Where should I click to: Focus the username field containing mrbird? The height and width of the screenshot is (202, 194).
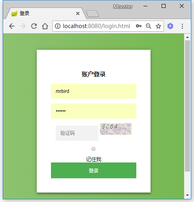tap(94, 91)
